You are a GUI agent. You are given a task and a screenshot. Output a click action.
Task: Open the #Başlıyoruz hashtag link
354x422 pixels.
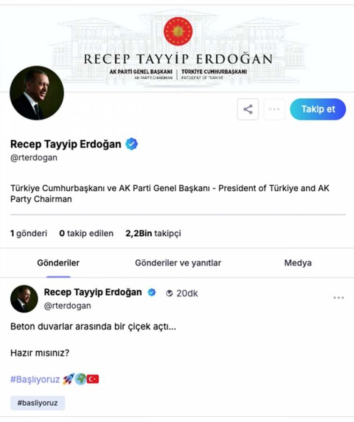pyautogui.click(x=35, y=379)
